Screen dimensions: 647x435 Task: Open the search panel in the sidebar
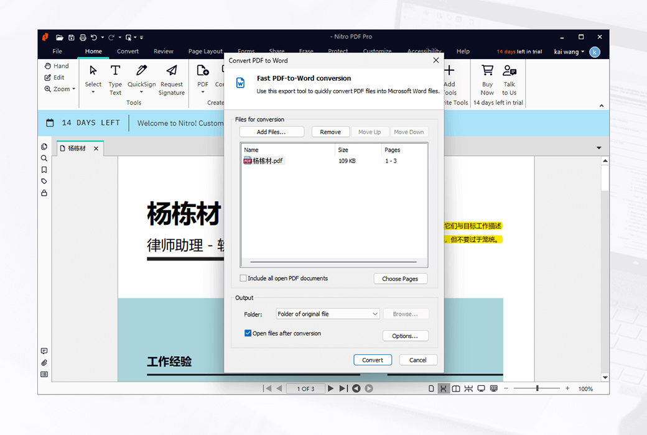coord(44,158)
